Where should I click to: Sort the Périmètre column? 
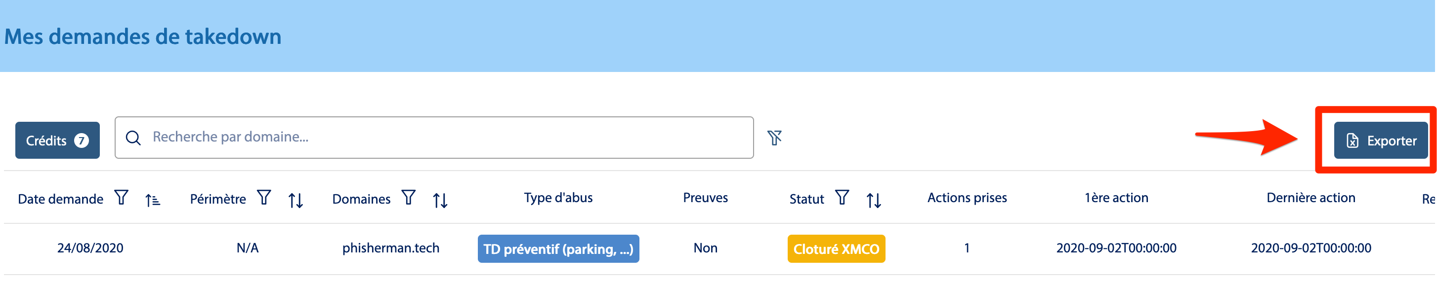(x=295, y=200)
